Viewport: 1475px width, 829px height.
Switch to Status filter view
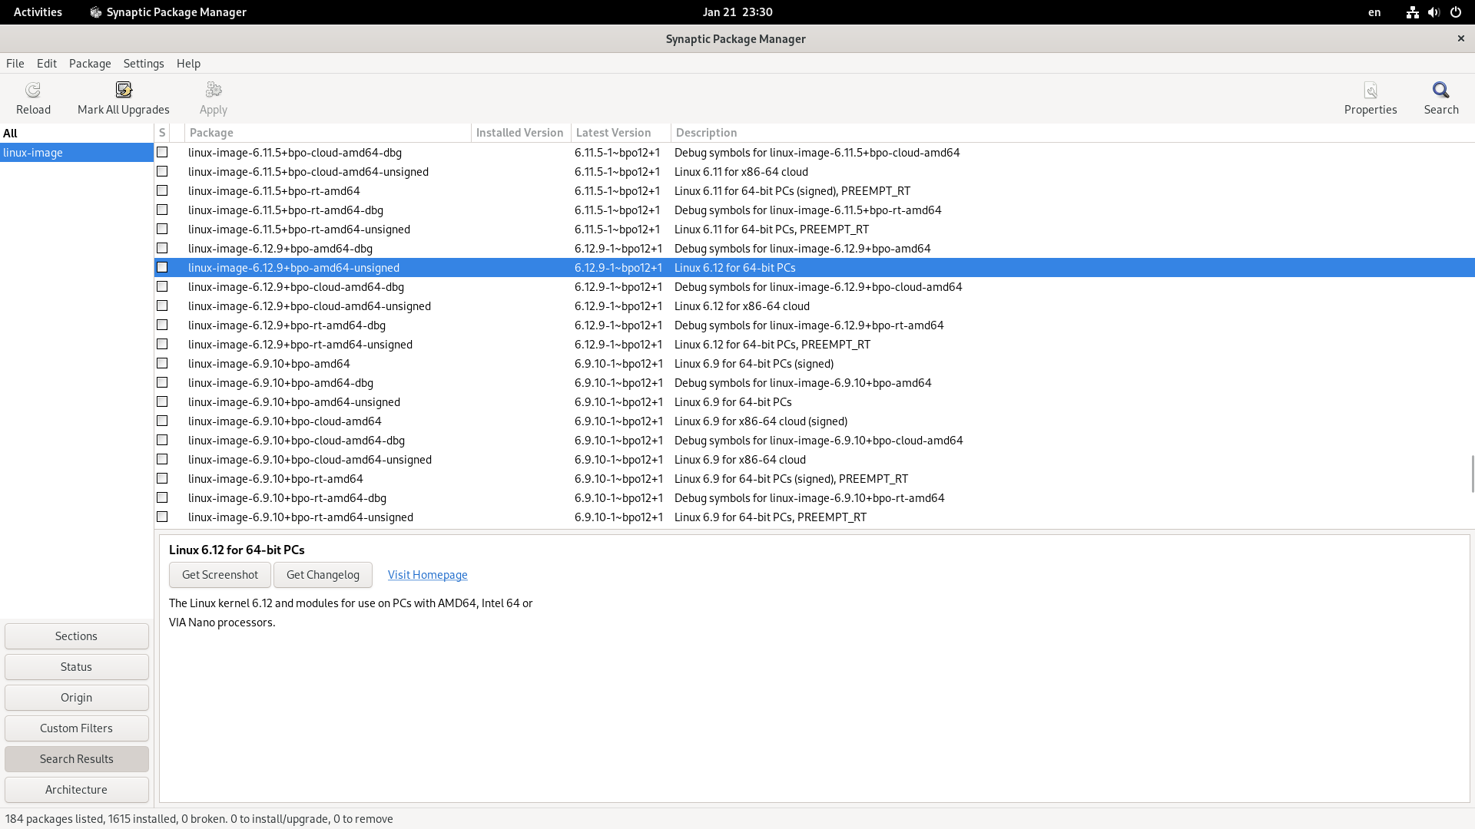coord(77,667)
